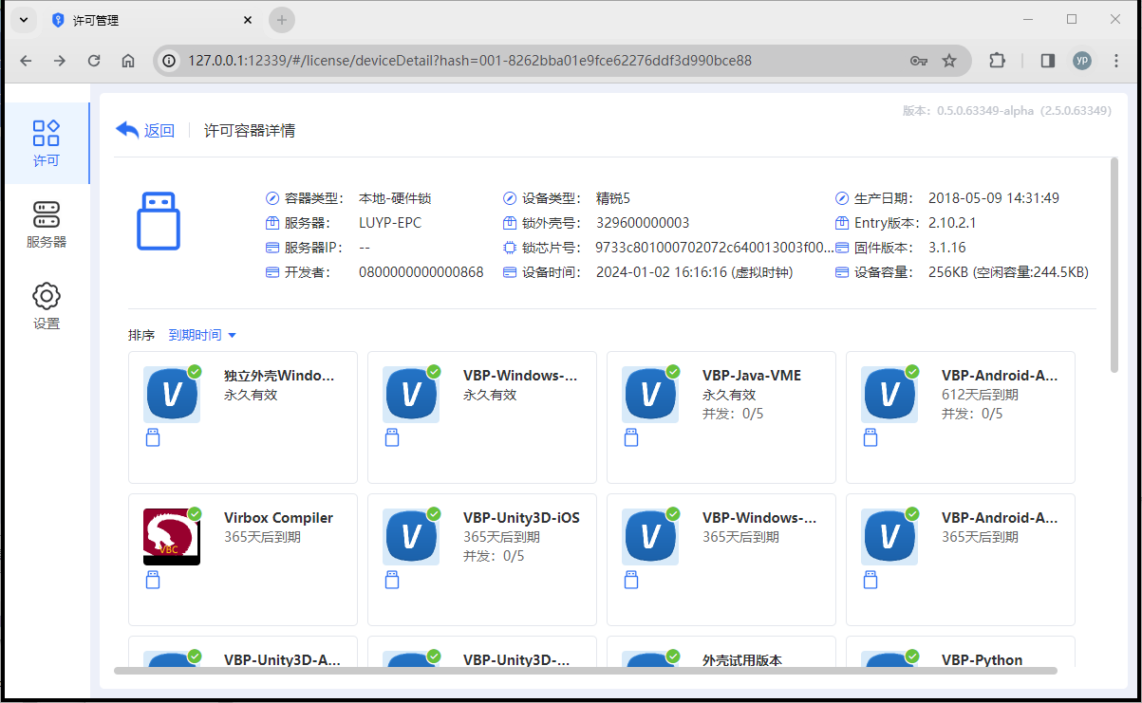Select the VBP-Unity3D-iOS license icon

411,537
